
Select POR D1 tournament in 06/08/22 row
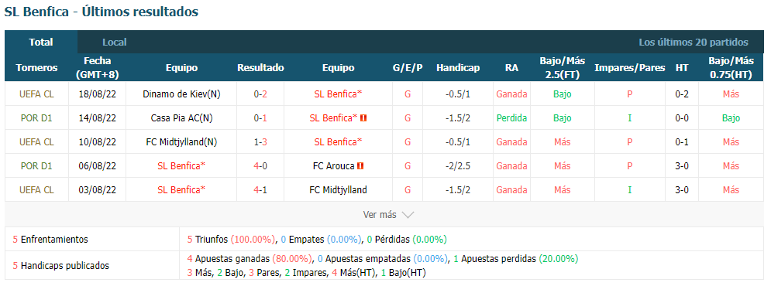[36, 166]
